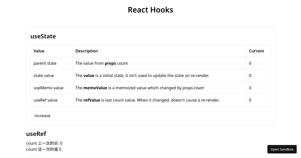Screen dimensions: 301x158
Task: Click the state value table cell
Action: point(44,75)
